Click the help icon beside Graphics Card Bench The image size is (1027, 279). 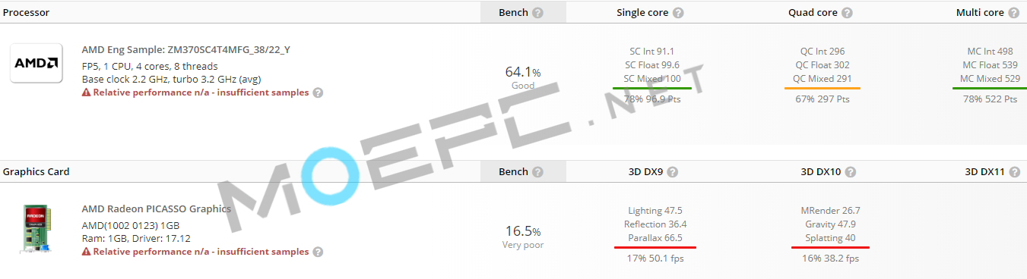(x=538, y=172)
